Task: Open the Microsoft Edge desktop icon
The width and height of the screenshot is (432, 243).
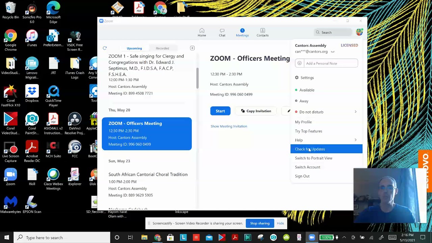Action: 53,13
